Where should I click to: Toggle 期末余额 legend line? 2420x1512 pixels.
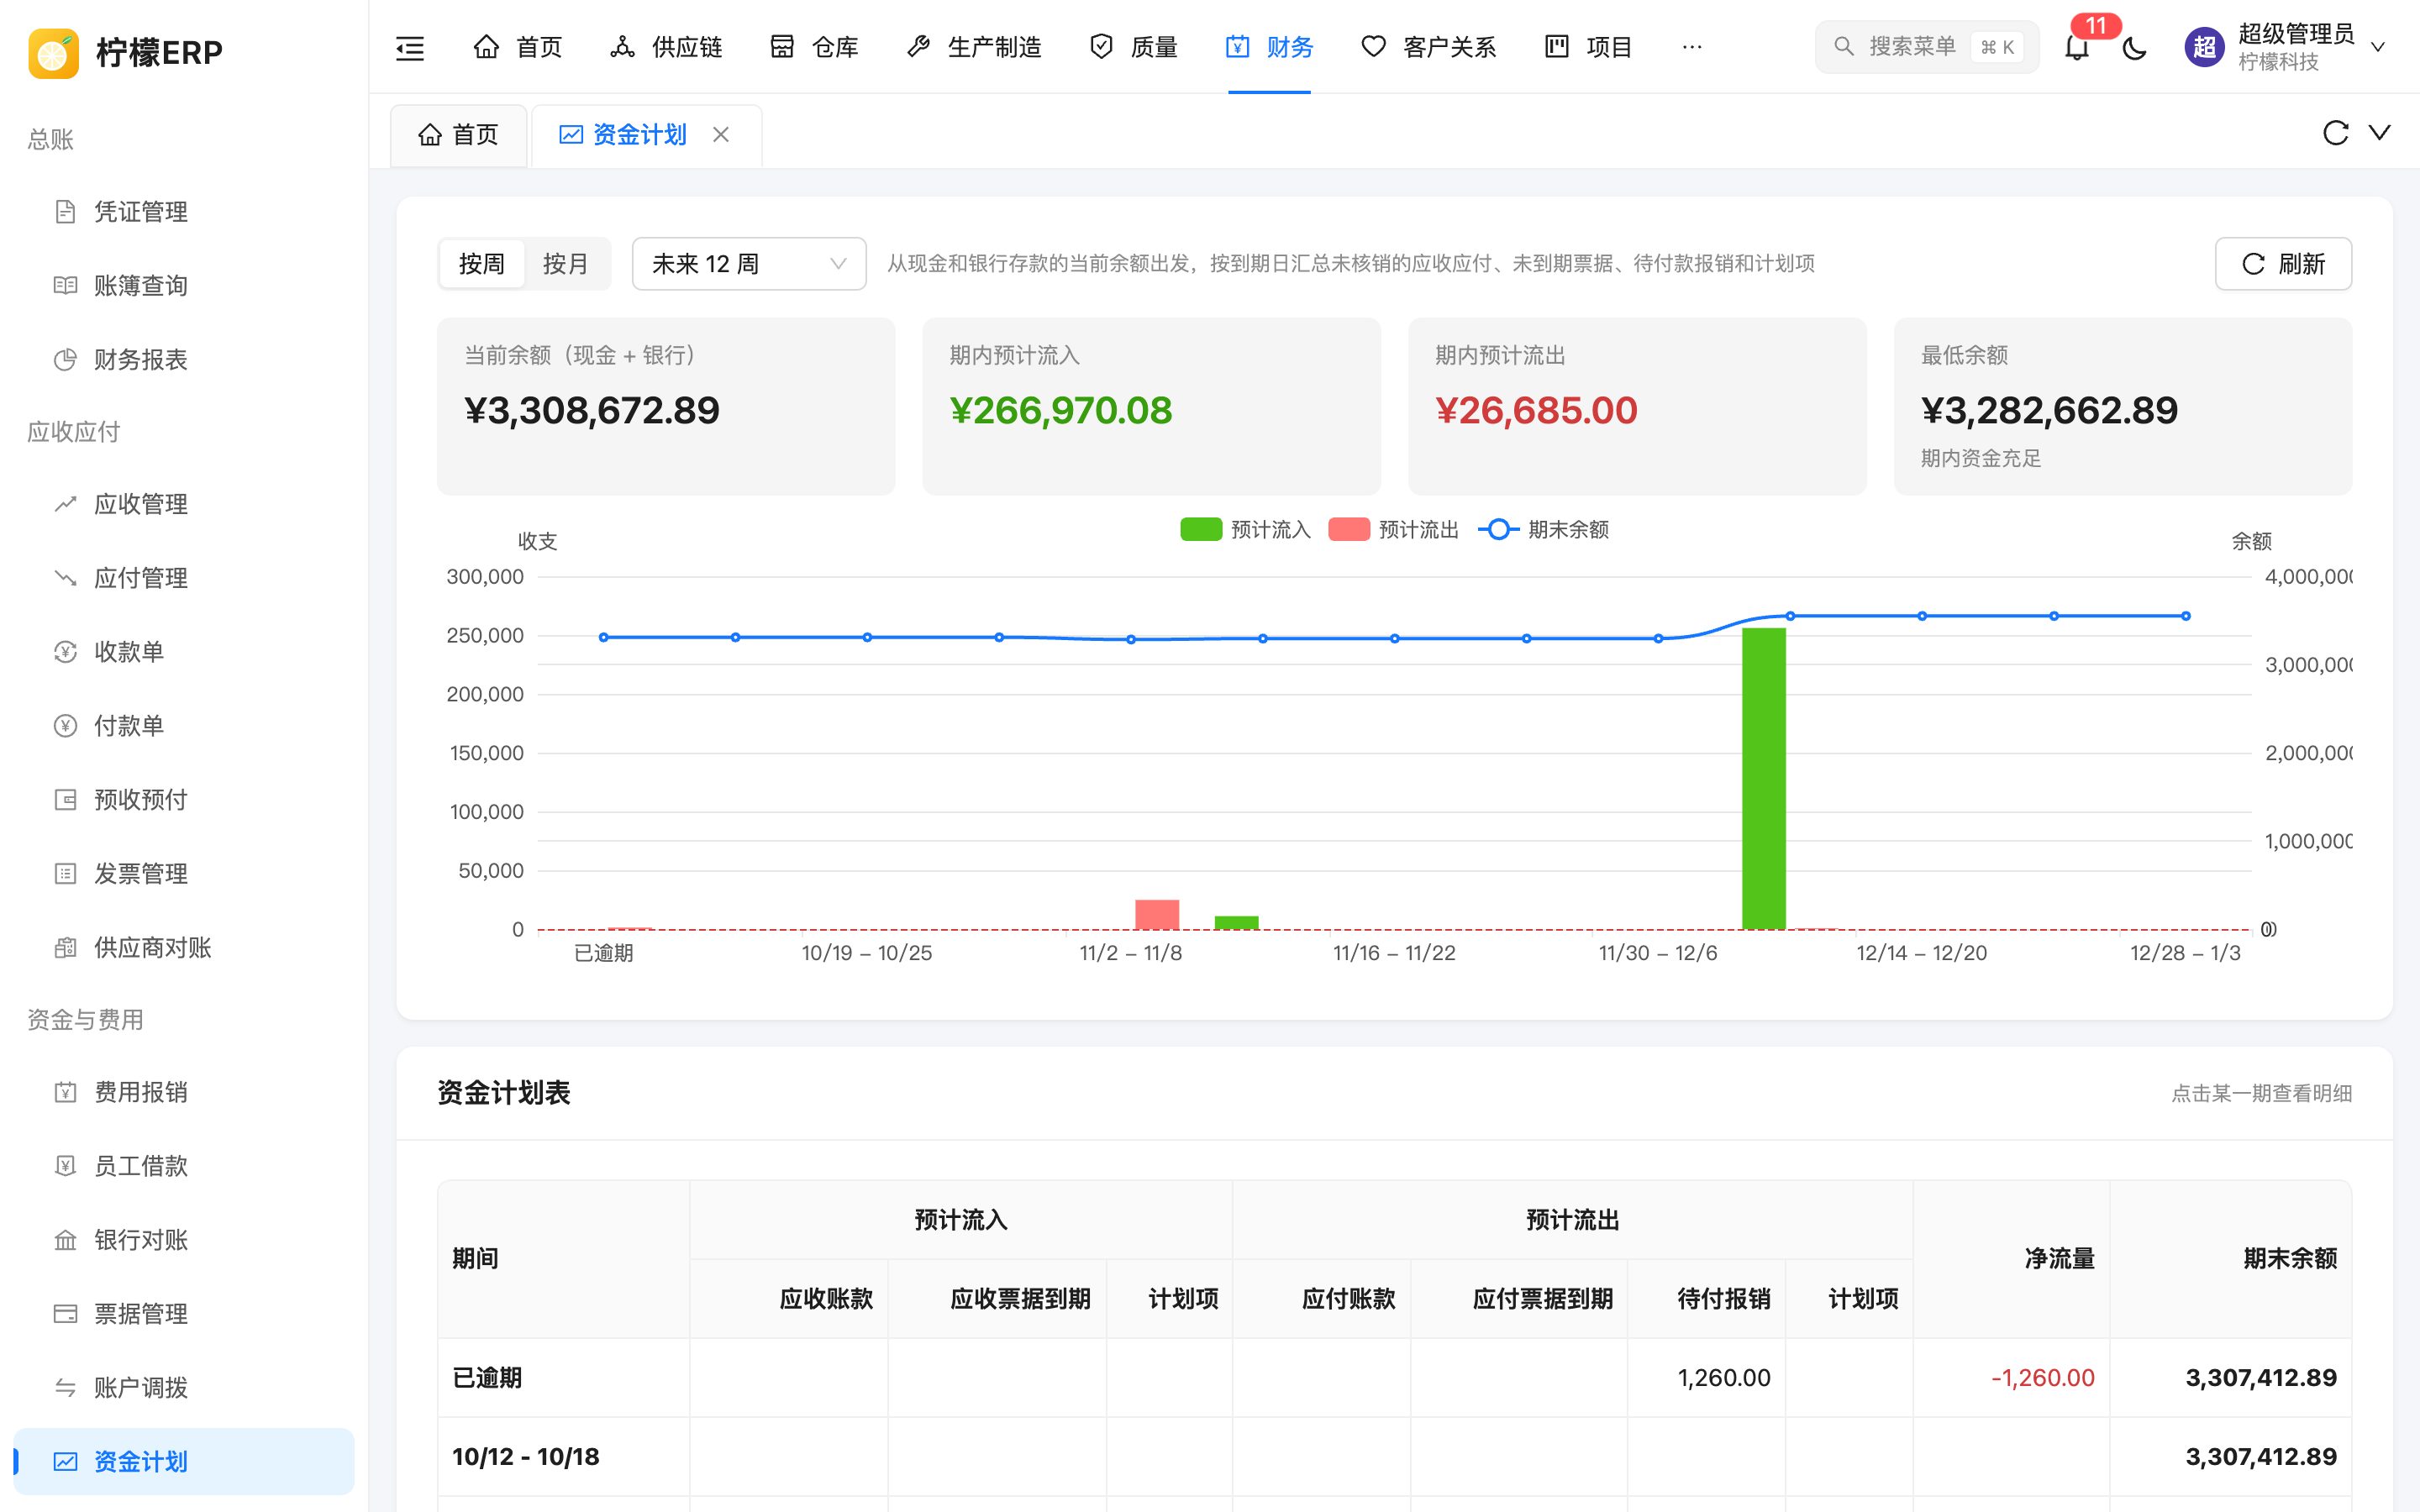coord(1543,530)
